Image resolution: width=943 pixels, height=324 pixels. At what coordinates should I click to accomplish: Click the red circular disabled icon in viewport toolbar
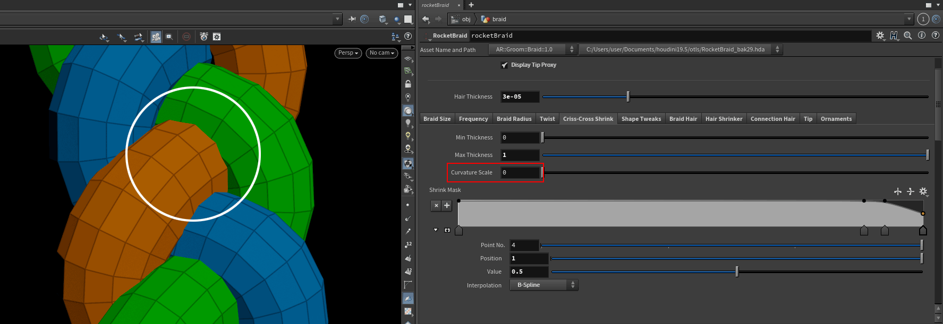pos(186,37)
